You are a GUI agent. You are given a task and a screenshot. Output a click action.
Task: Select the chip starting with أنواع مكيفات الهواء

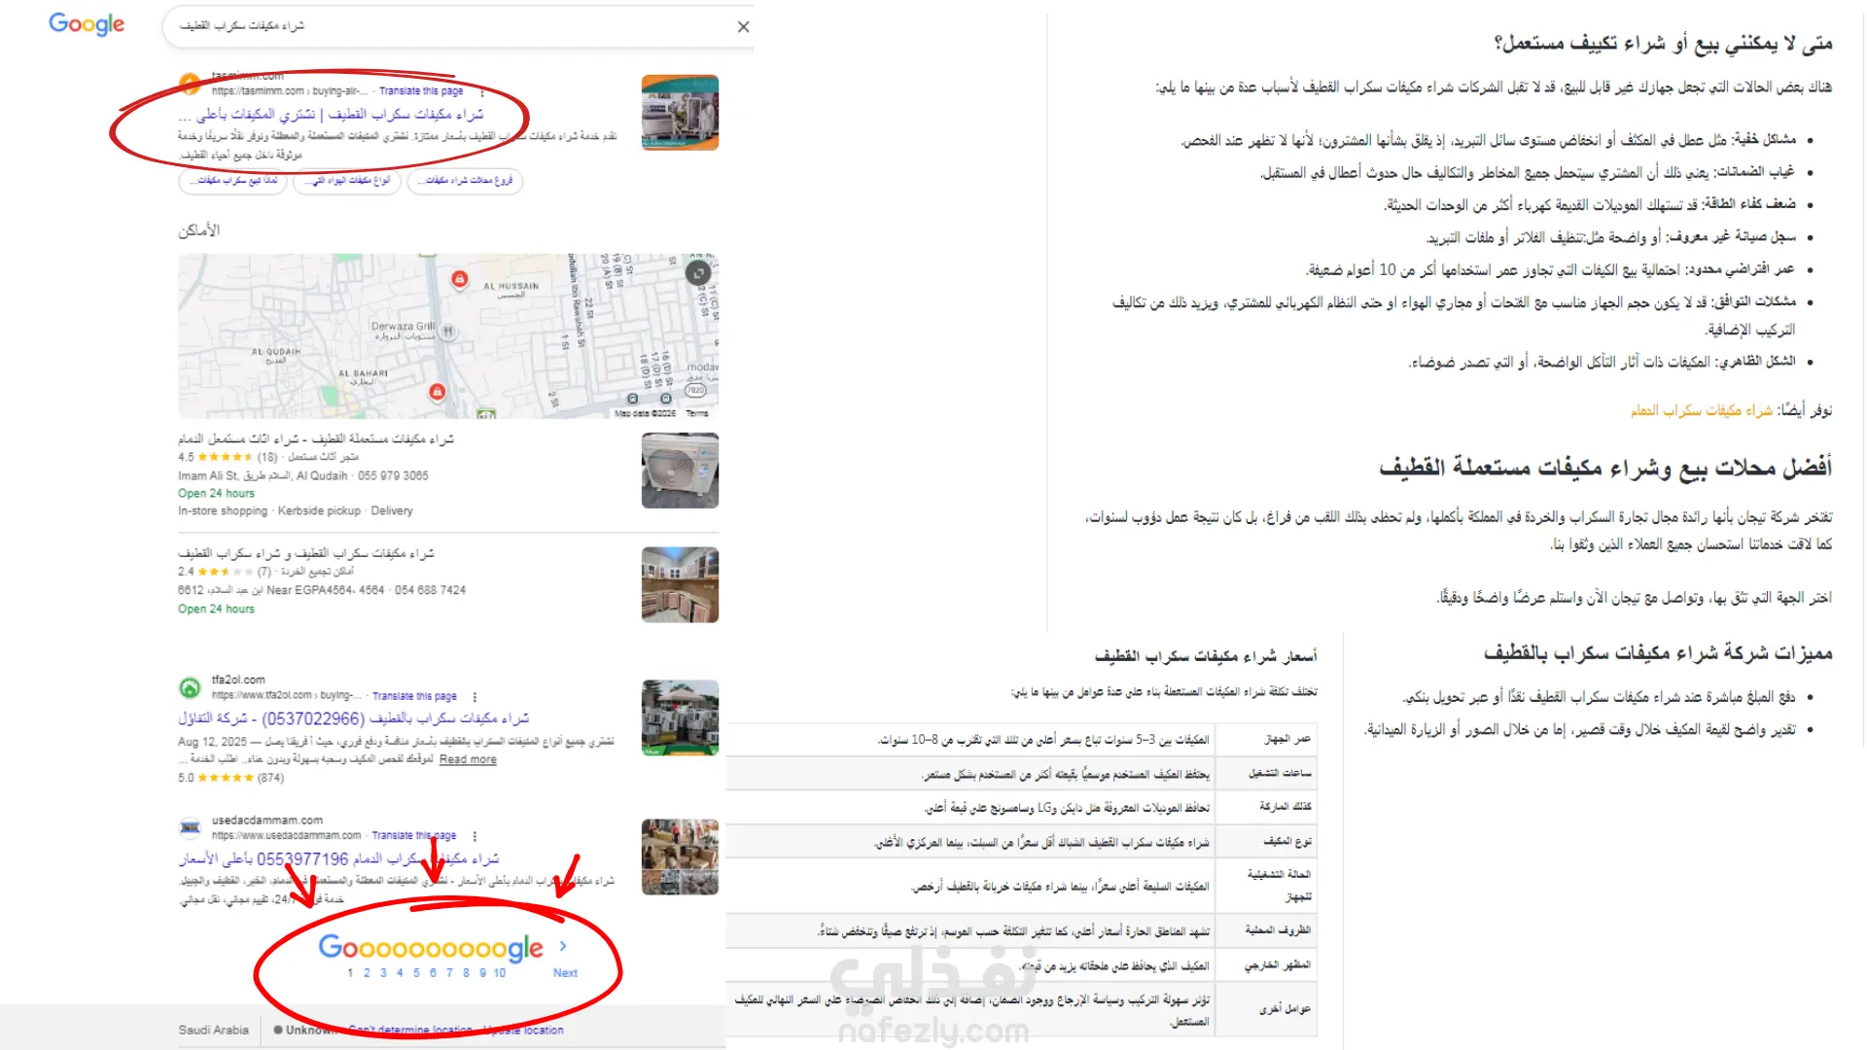click(347, 181)
